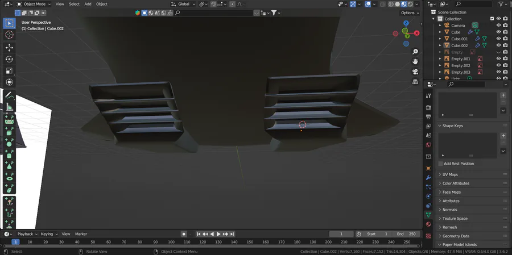The width and height of the screenshot is (512, 255).
Task: Select the Transform tool
Action: (x=9, y=82)
